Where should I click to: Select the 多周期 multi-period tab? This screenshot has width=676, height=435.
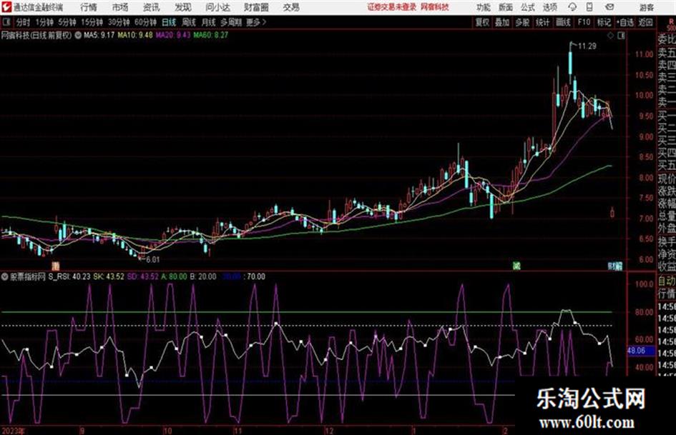click(x=231, y=22)
